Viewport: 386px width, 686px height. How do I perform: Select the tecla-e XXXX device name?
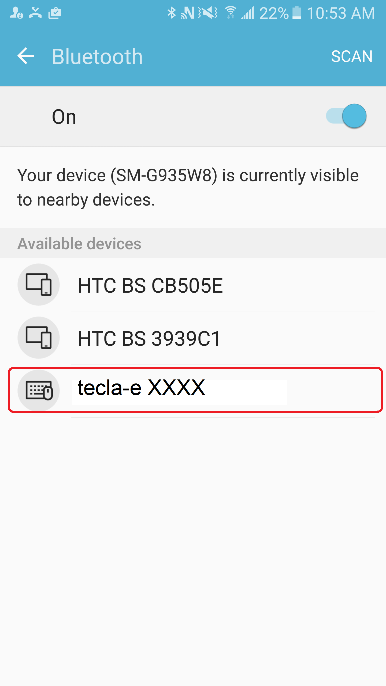click(142, 388)
